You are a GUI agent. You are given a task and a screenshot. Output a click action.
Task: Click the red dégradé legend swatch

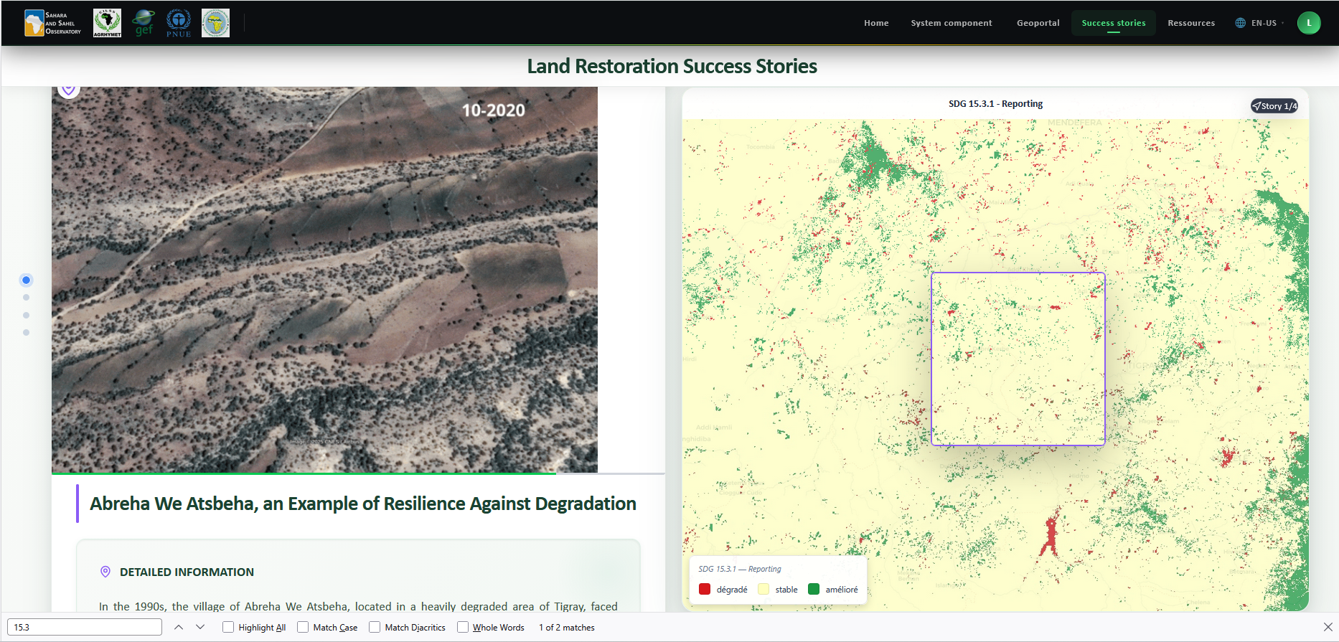705,589
